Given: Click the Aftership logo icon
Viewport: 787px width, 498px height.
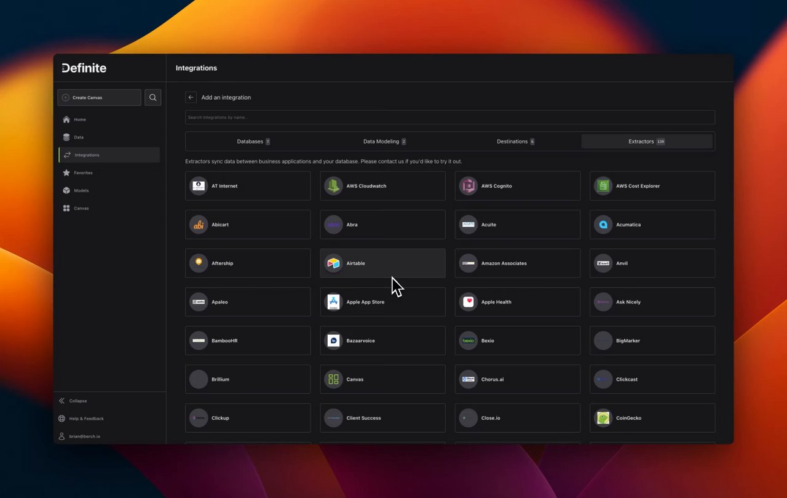Looking at the screenshot, I should (x=199, y=263).
